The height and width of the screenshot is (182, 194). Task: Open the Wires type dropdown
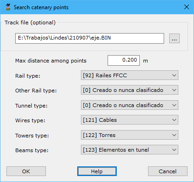click(130, 120)
